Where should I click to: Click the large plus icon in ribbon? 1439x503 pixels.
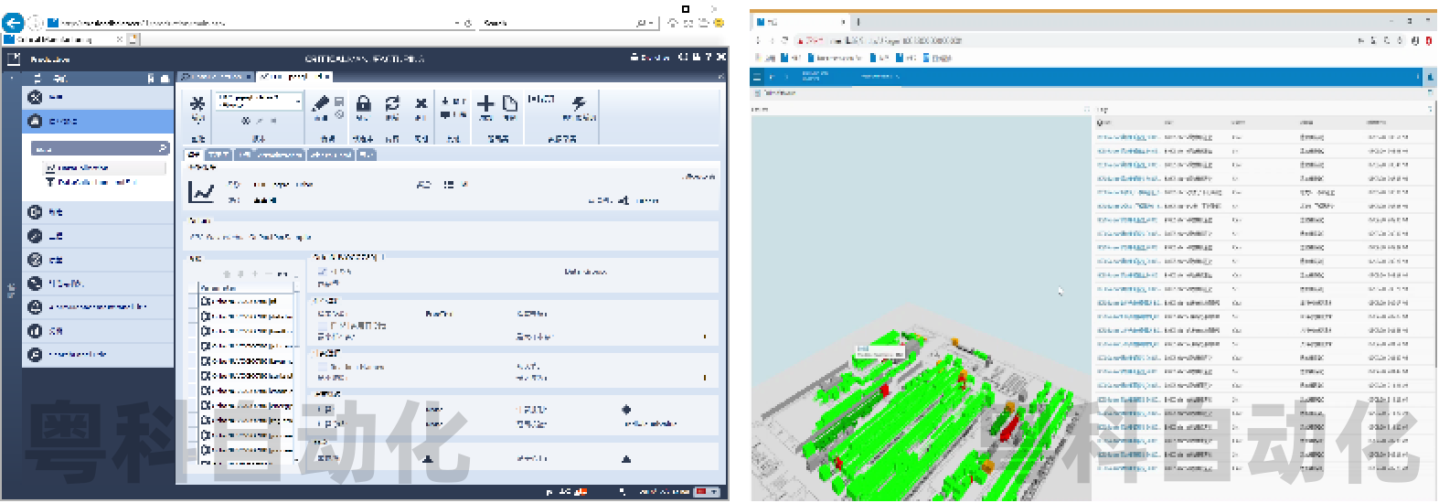tap(486, 103)
